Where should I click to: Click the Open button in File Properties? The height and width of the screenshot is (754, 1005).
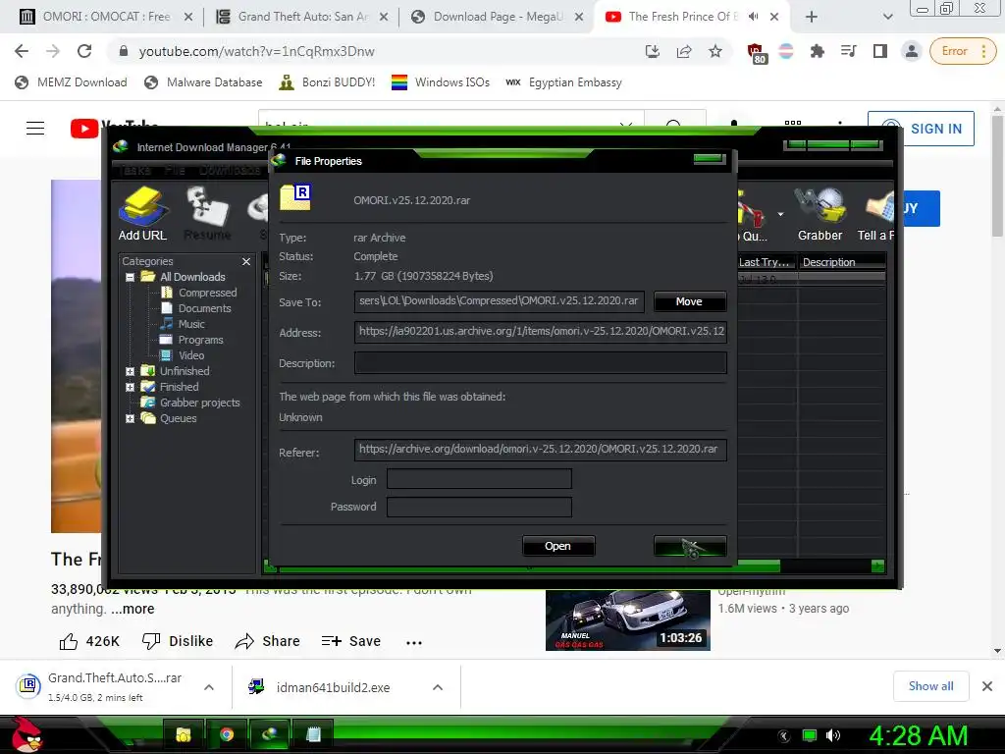(558, 546)
